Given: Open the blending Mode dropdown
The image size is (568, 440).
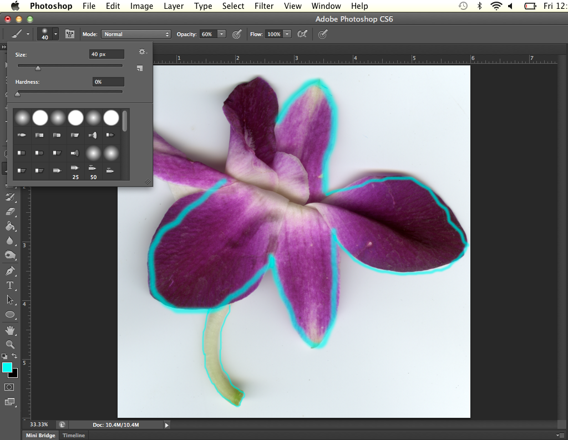Looking at the screenshot, I should tap(136, 34).
